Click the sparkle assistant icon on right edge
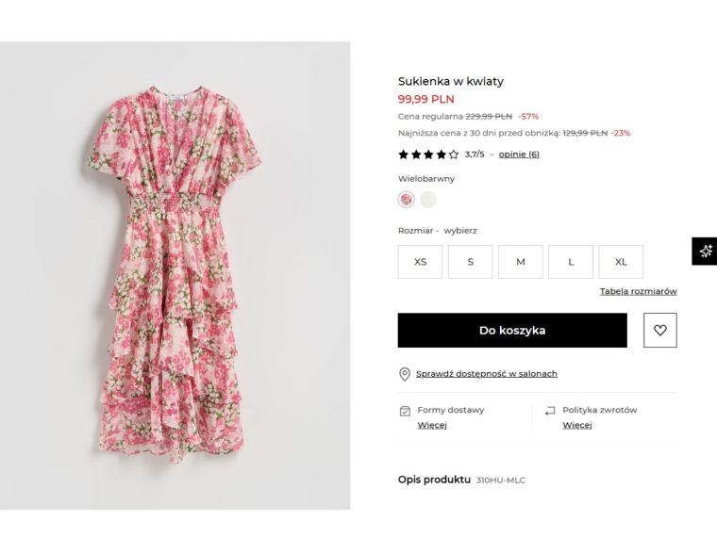717x537 pixels. (x=705, y=251)
